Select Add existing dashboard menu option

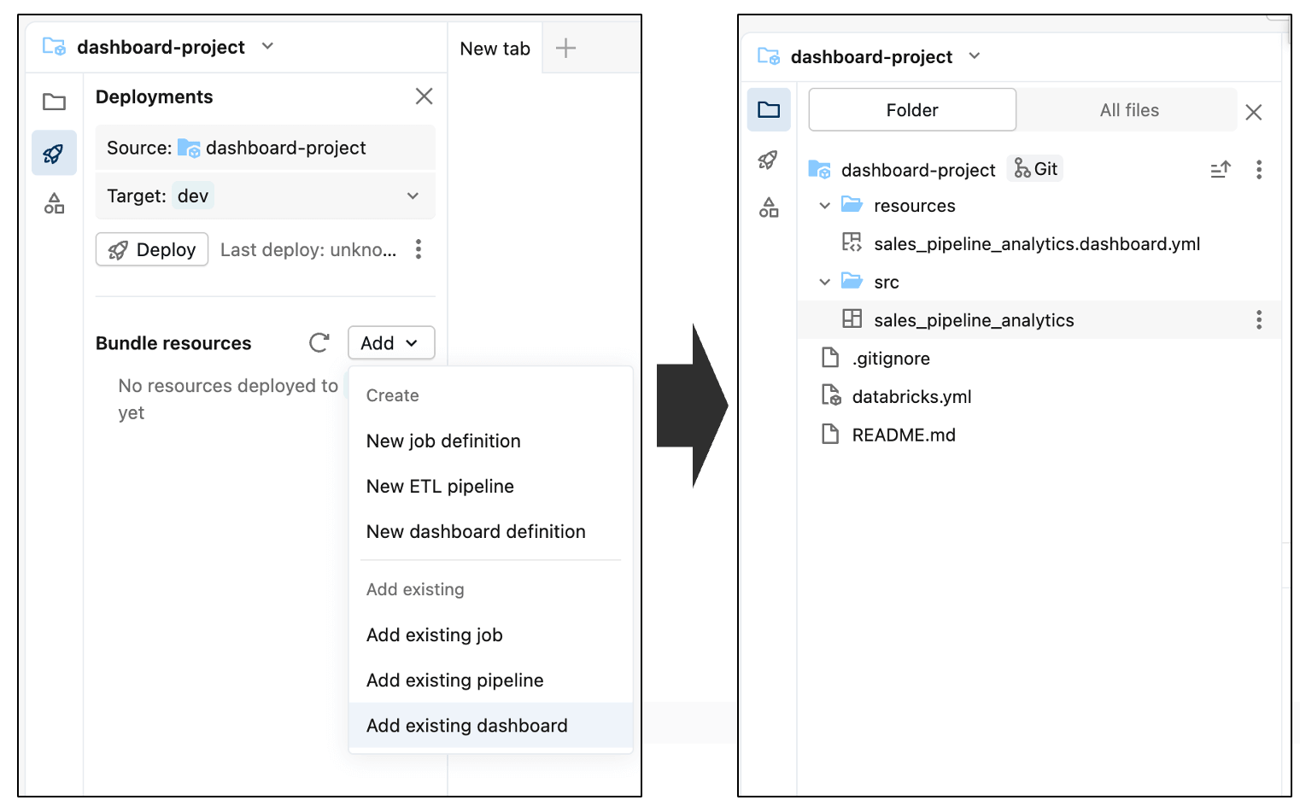(466, 725)
